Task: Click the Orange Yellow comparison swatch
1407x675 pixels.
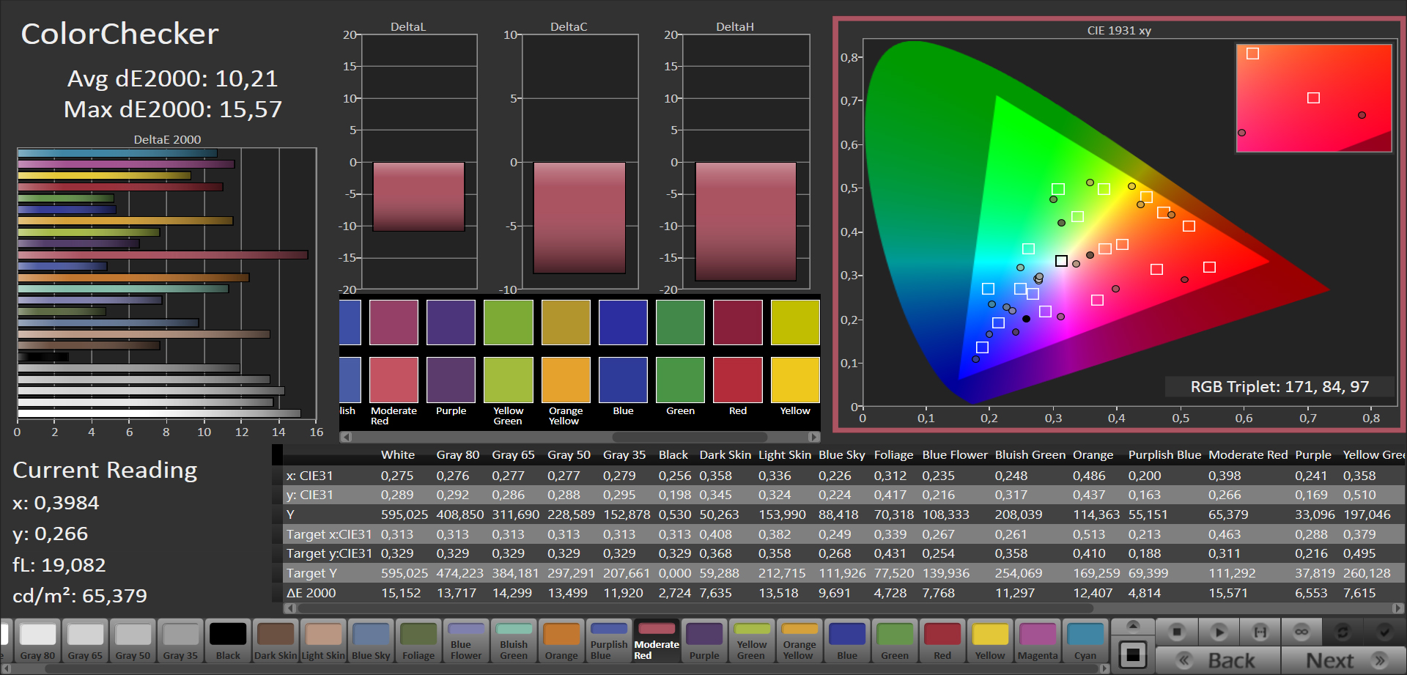Action: (x=566, y=380)
